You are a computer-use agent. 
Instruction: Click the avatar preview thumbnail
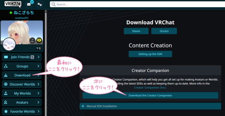22,32
